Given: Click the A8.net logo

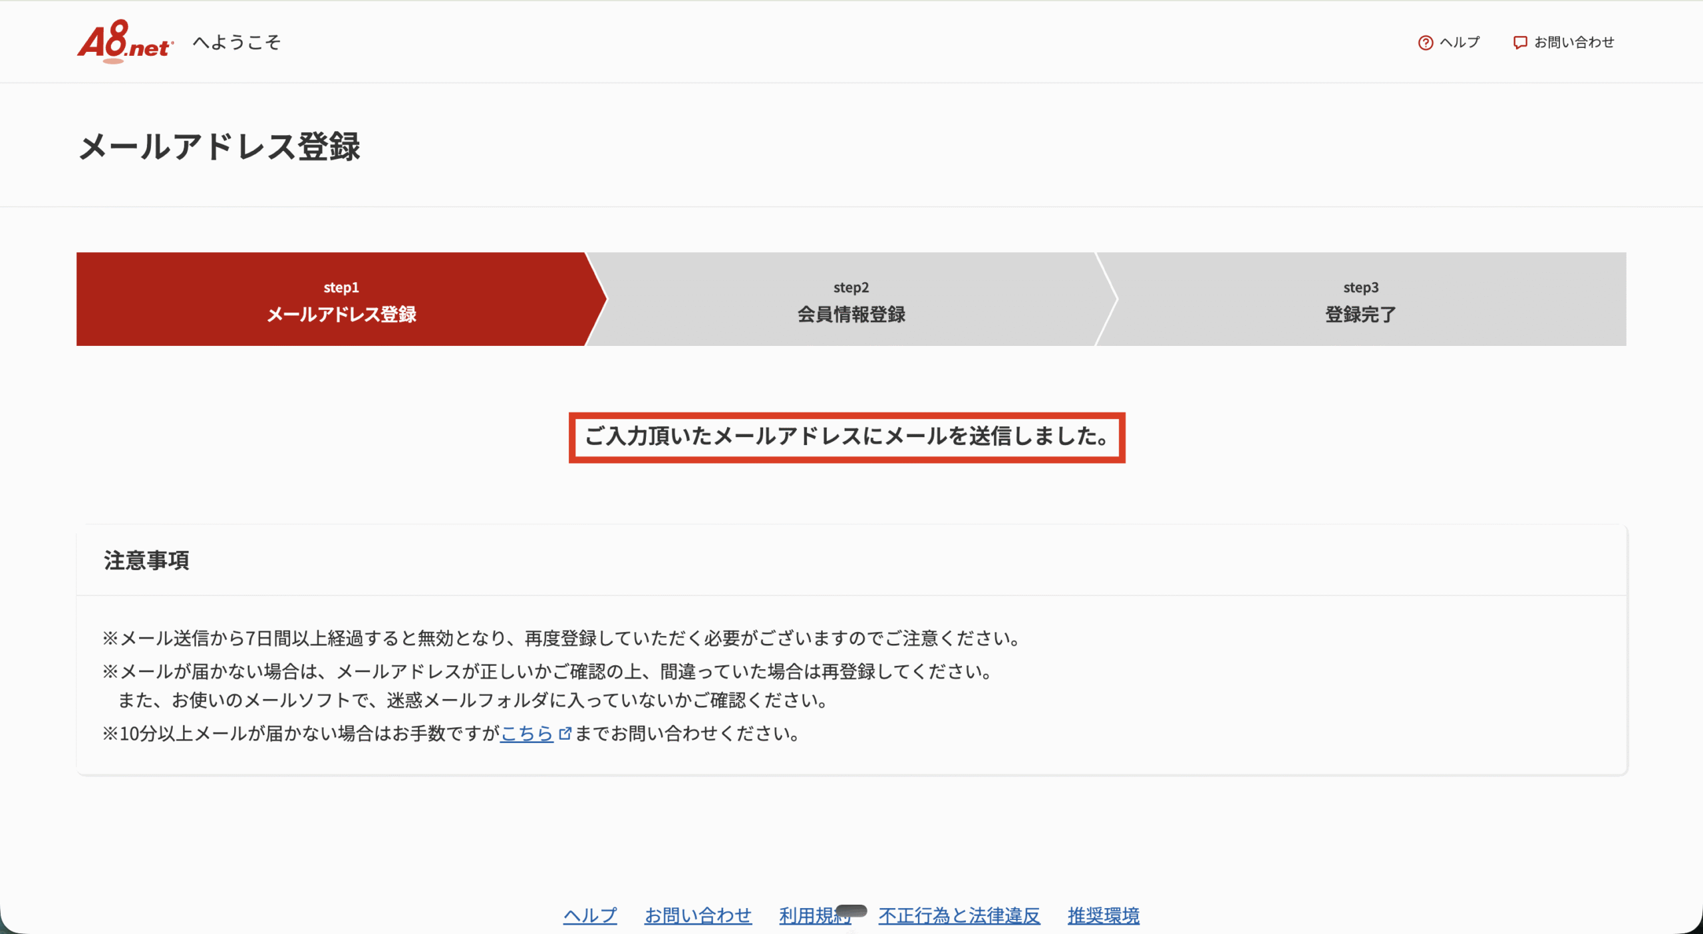Looking at the screenshot, I should pyautogui.click(x=125, y=42).
